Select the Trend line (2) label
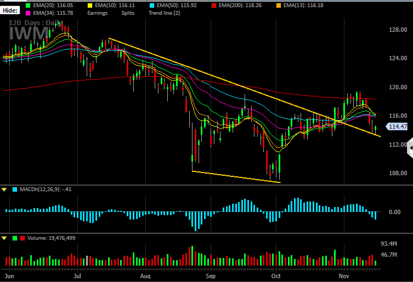 pyautogui.click(x=164, y=13)
